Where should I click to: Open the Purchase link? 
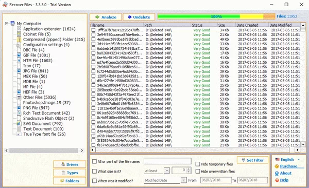[288, 166]
